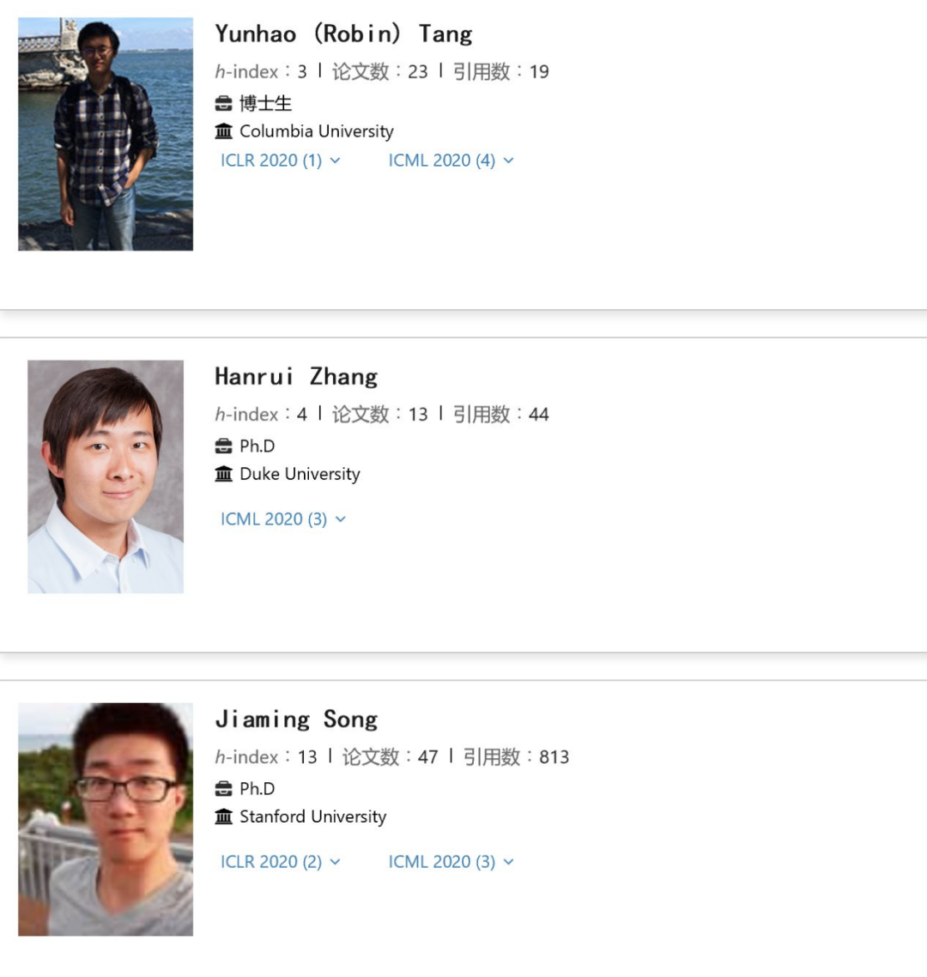Expand Jiaming Song's ICML 2020 (3) papers
The width and height of the screenshot is (927, 977).
click(x=451, y=862)
